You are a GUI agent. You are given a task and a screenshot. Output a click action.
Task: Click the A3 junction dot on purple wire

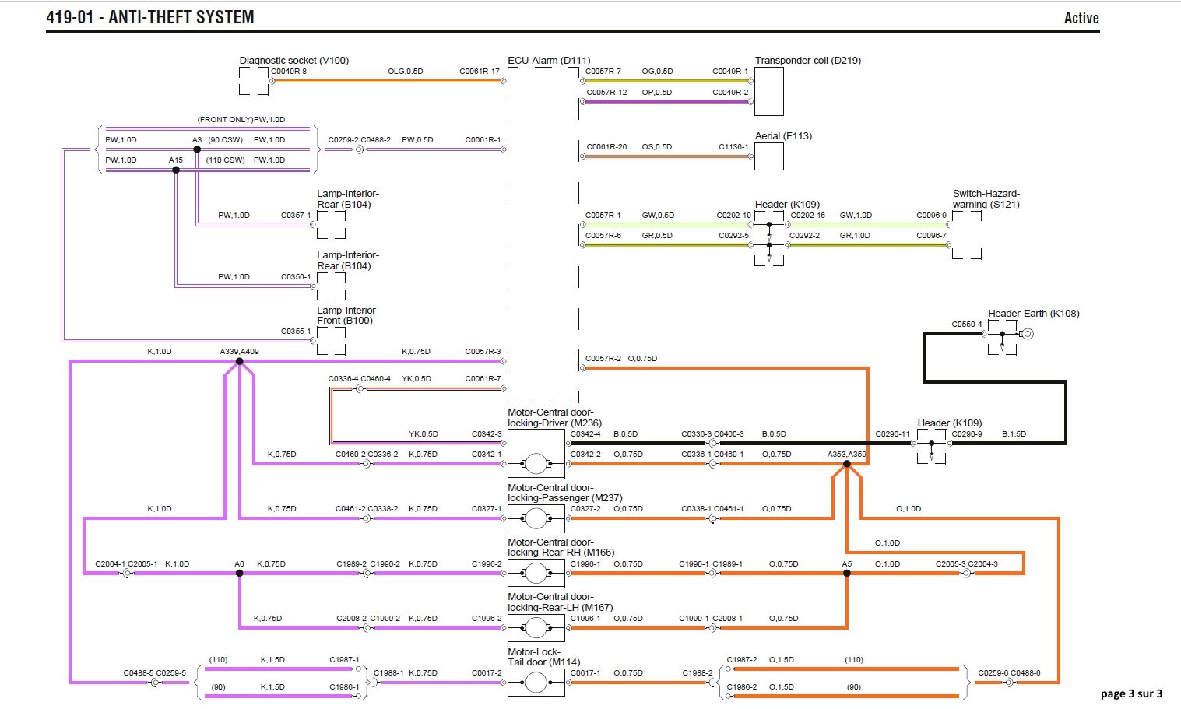pos(197,149)
